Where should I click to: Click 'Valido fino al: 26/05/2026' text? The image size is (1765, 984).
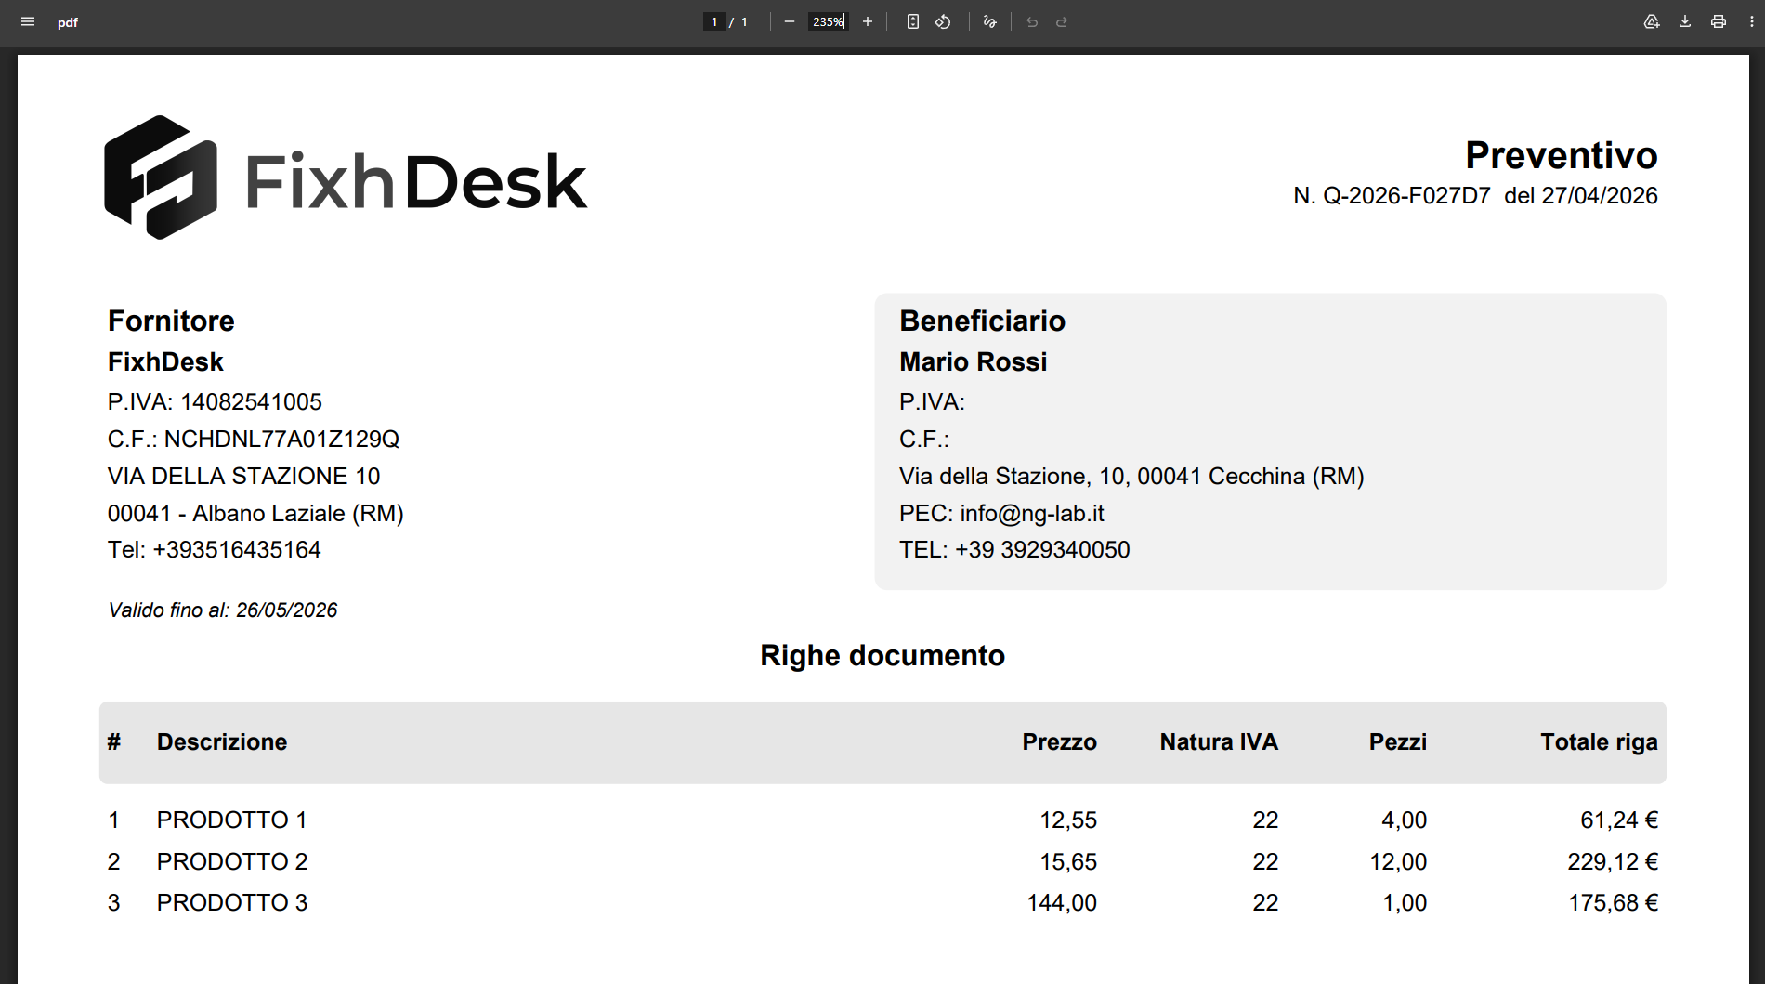(223, 610)
